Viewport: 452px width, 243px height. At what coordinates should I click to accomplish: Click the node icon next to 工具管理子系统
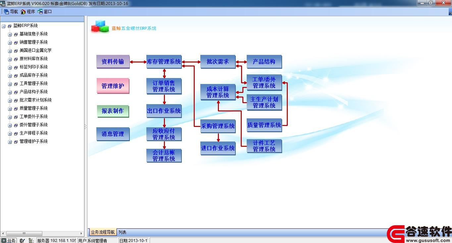(16, 84)
